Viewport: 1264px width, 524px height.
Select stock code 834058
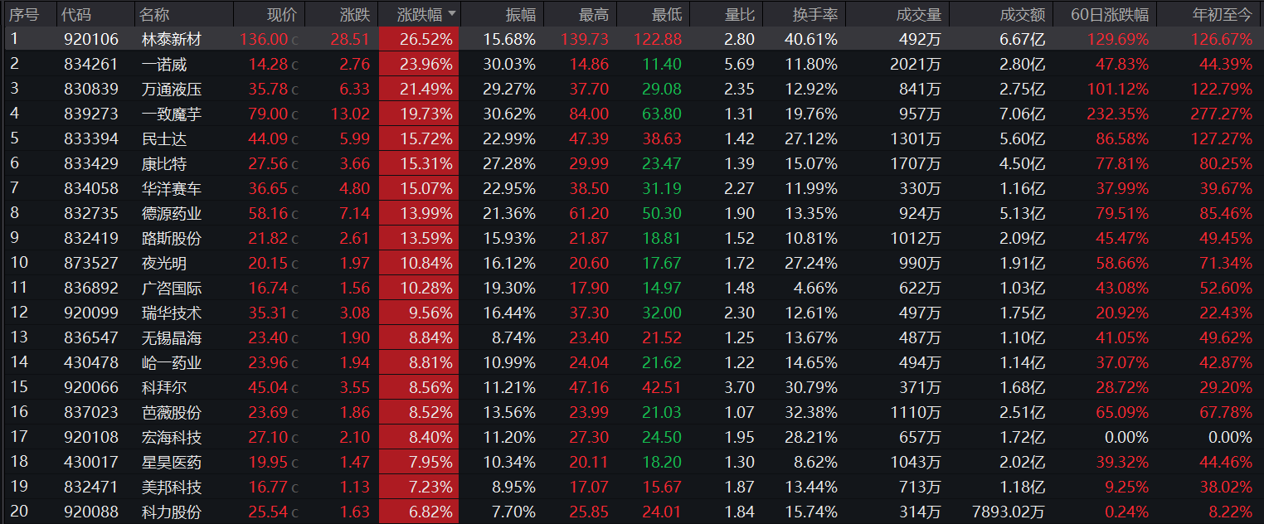click(90, 188)
